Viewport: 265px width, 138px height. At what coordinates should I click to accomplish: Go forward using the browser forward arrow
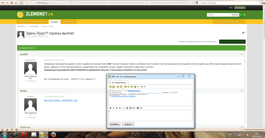[x=7, y=3]
